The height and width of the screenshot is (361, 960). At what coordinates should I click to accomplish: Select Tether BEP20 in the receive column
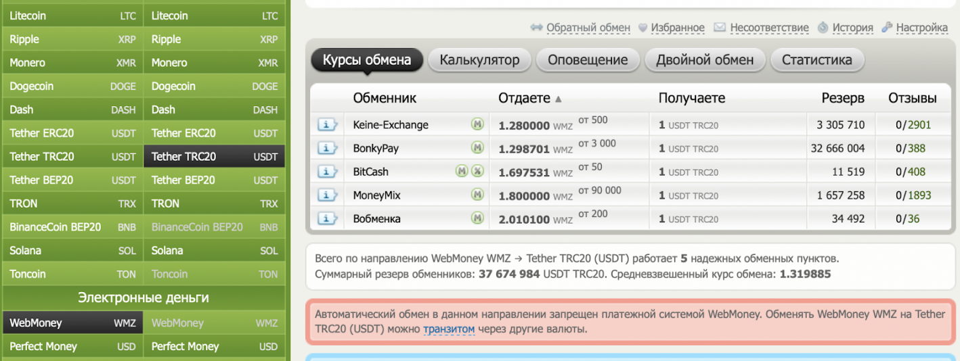pyautogui.click(x=215, y=180)
